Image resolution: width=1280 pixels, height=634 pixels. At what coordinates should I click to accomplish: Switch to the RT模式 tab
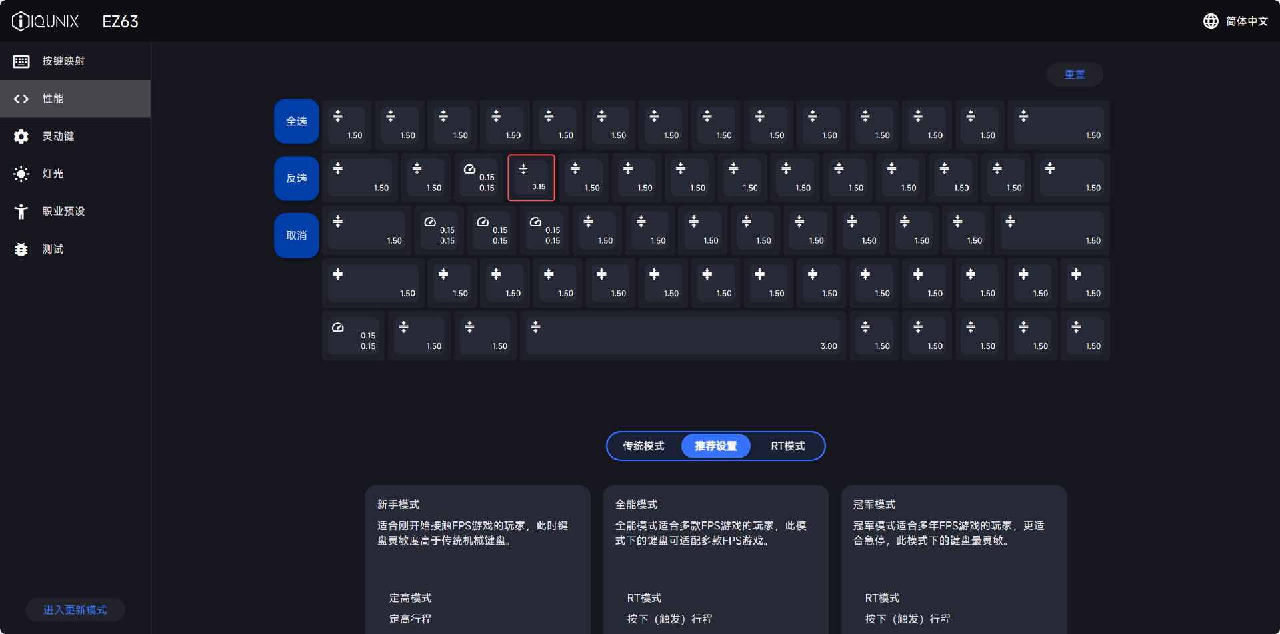788,446
